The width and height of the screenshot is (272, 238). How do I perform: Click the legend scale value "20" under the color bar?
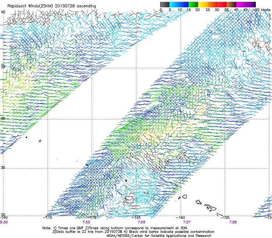(x=197, y=10)
